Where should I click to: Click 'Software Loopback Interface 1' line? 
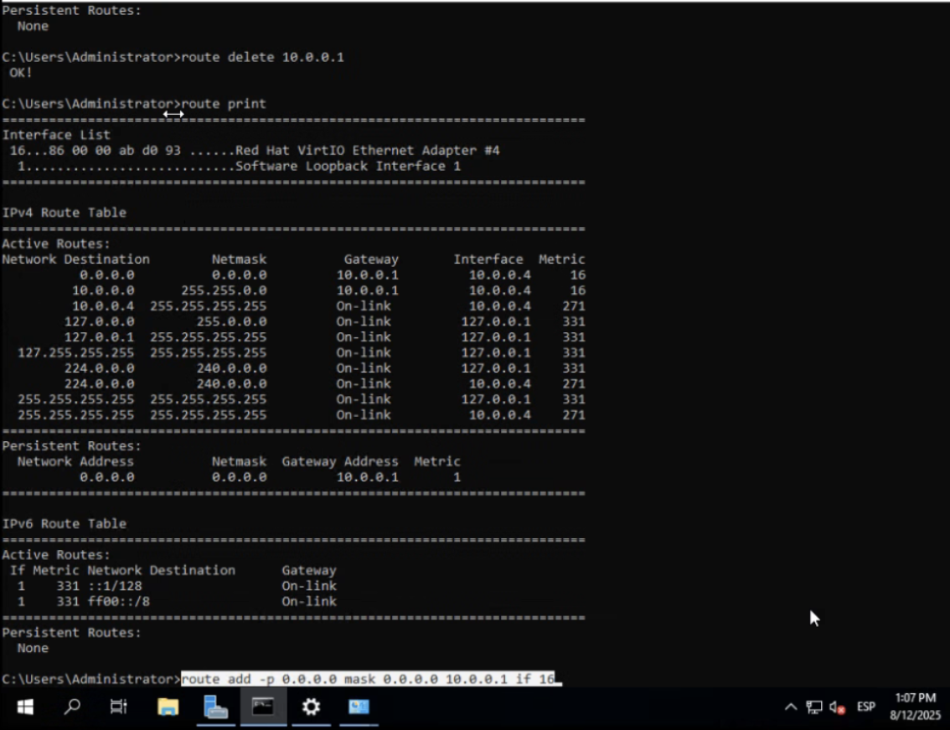click(239, 166)
